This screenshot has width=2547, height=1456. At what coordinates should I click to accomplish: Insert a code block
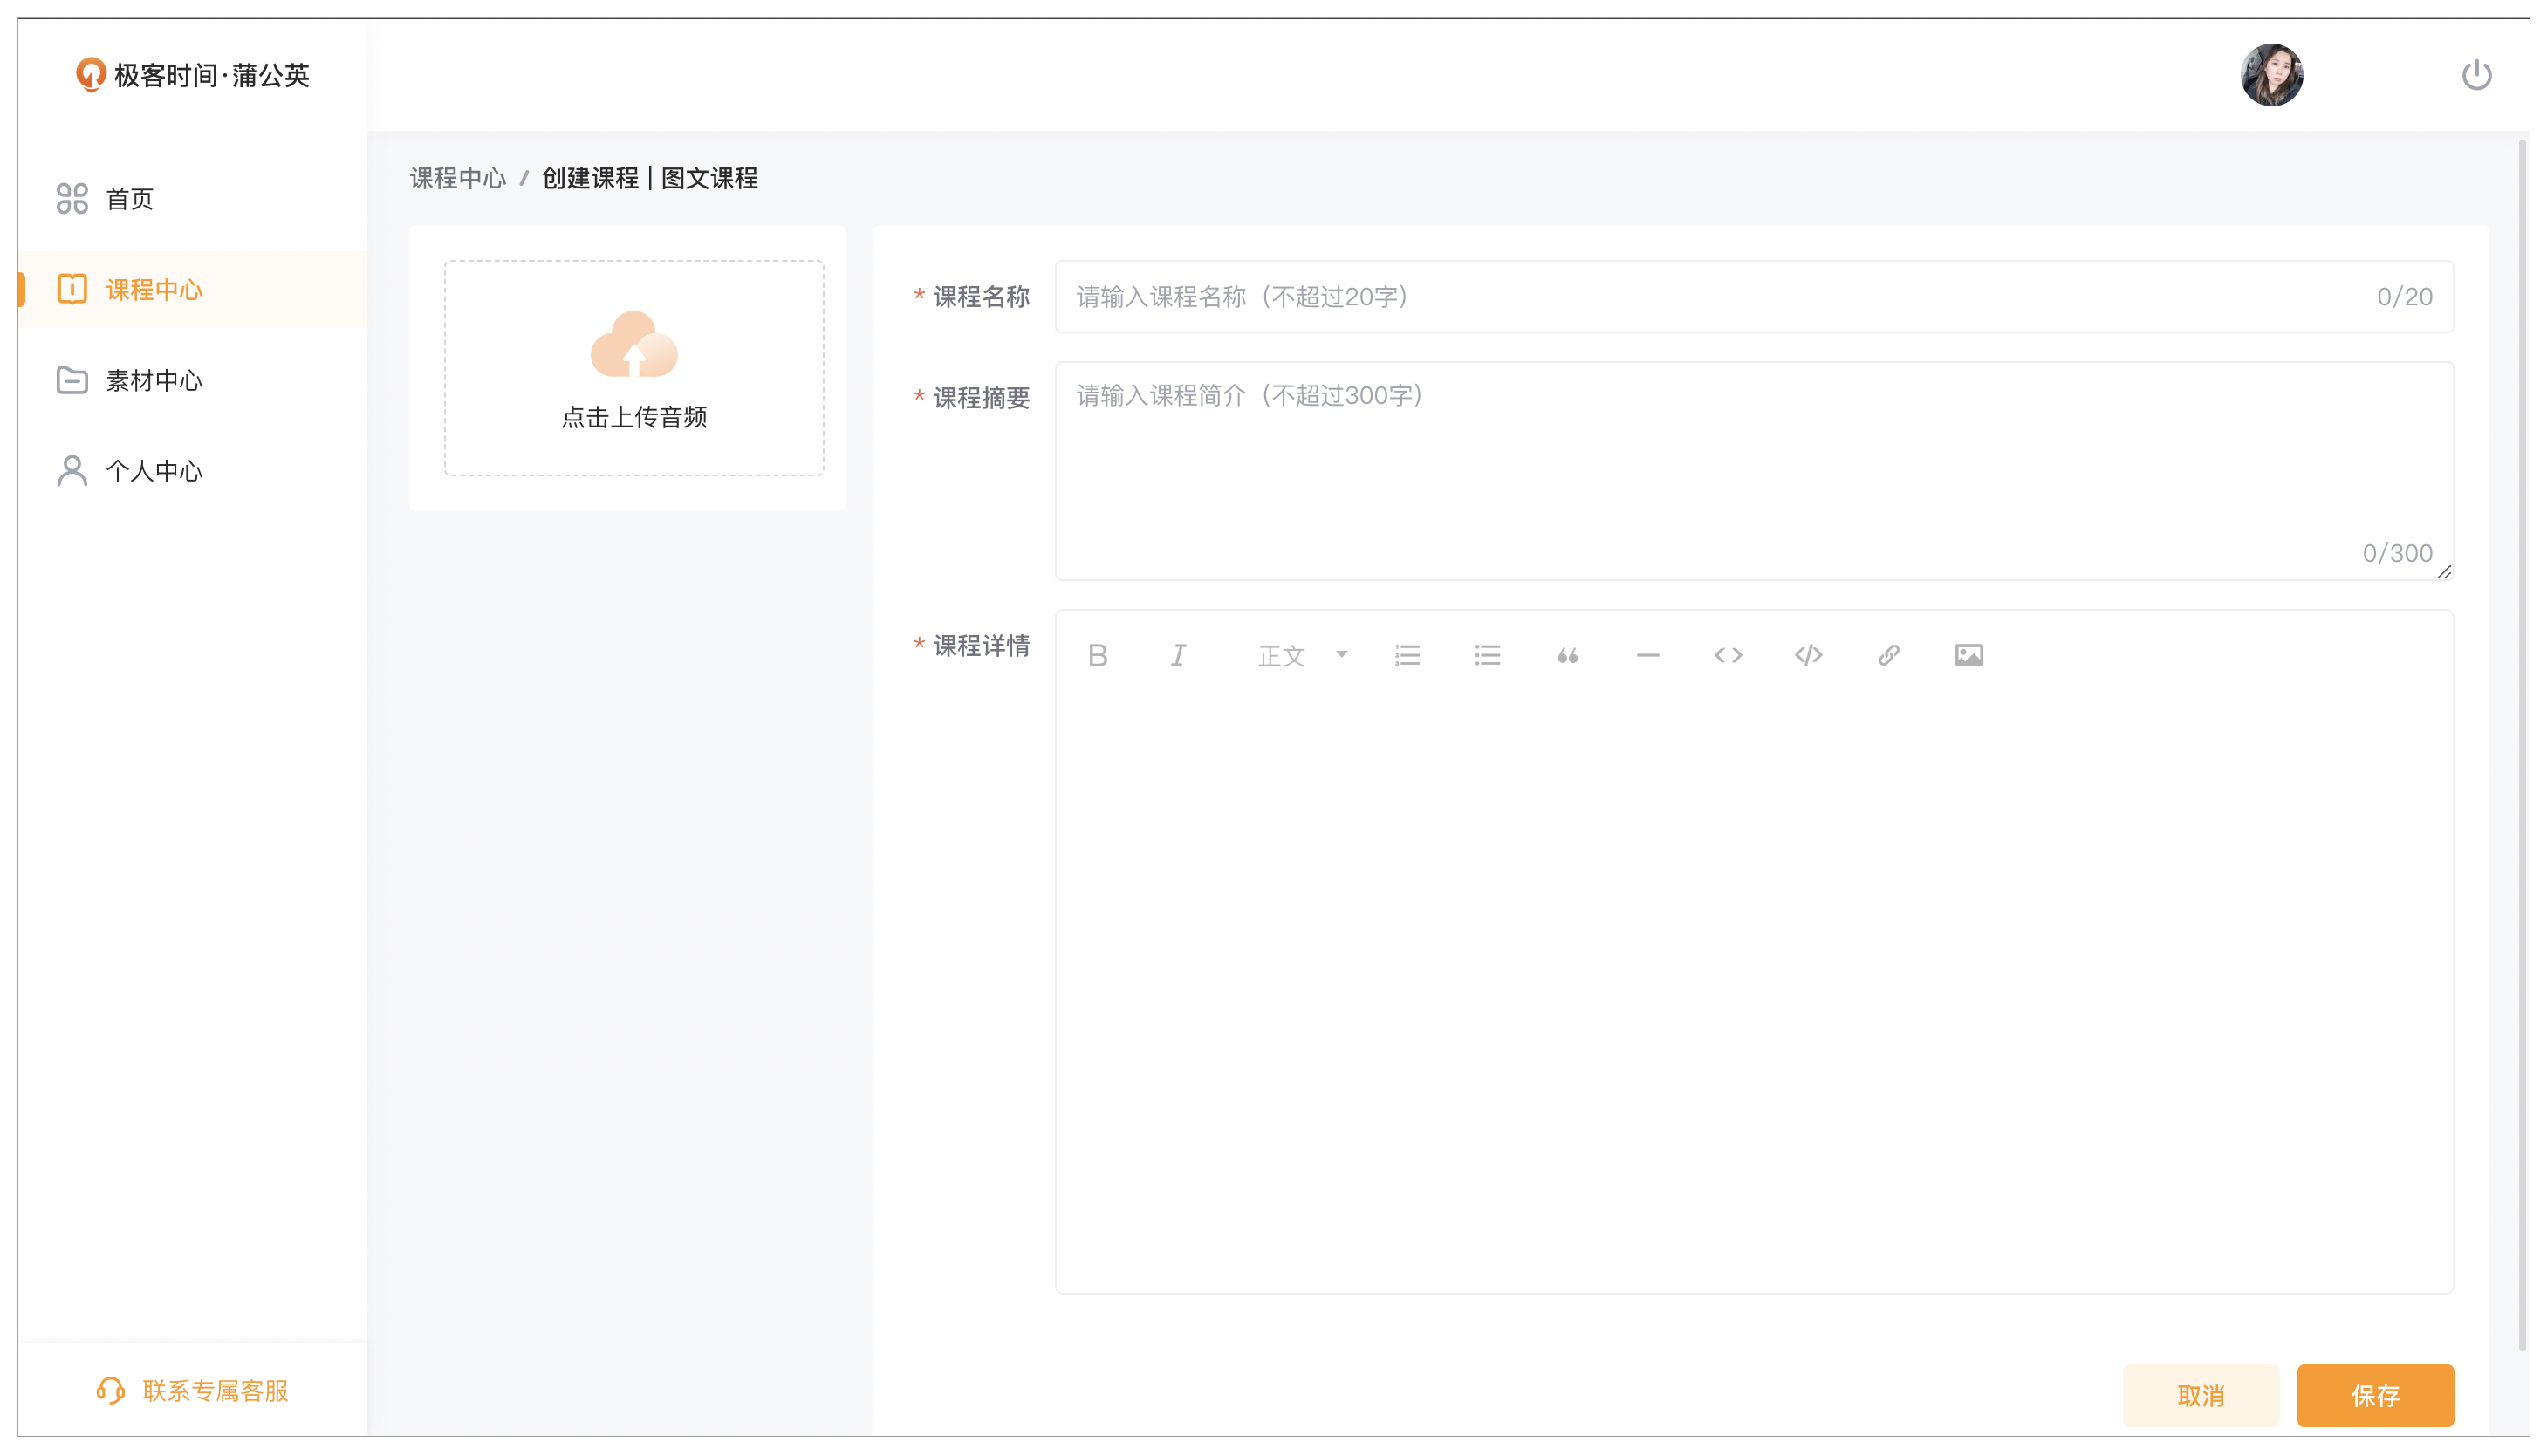tap(1808, 655)
